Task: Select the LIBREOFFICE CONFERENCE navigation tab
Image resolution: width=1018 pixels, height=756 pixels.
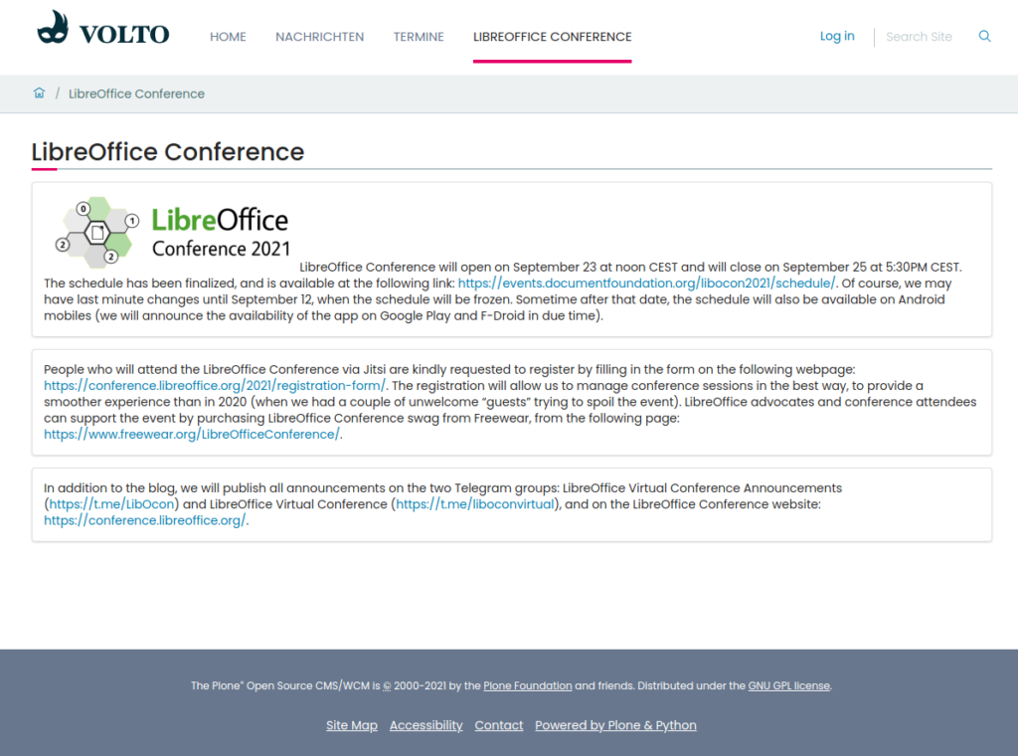Action: [x=553, y=37]
